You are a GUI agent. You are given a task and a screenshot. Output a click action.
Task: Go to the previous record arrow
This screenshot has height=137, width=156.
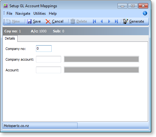pos(101,21)
